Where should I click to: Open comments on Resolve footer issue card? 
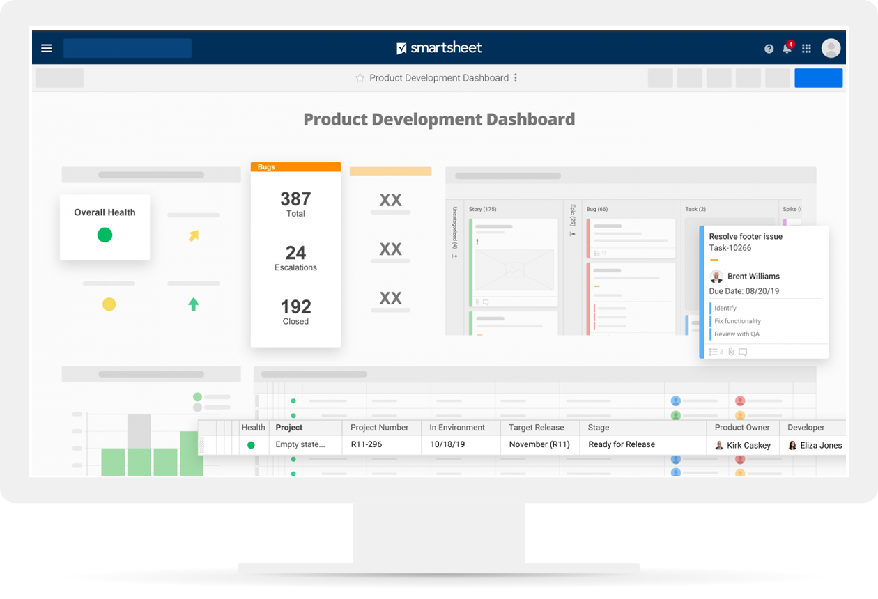point(743,352)
